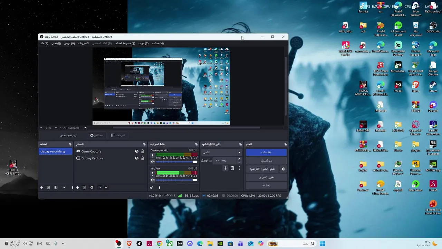The width and height of the screenshot is (442, 249).
Task: Move source up in Sources panel
Action: click(99, 187)
